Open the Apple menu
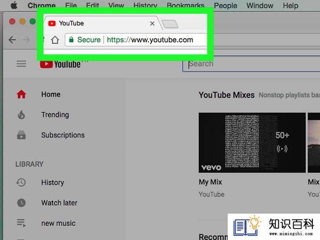Image resolution: width=320 pixels, height=240 pixels. 14,5
